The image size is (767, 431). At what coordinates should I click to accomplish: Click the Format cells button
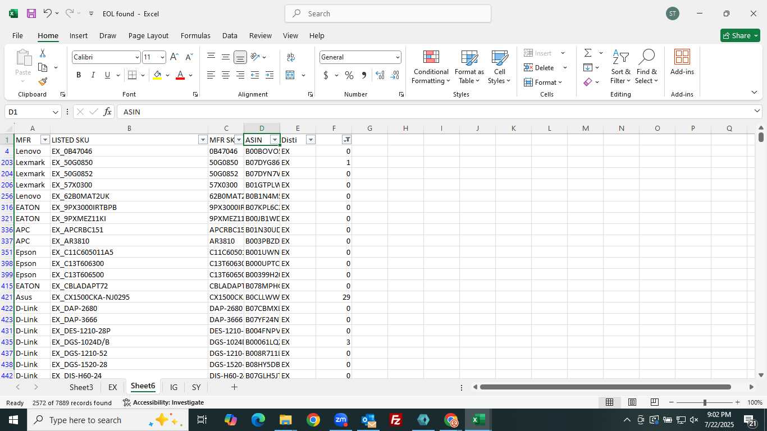542,82
